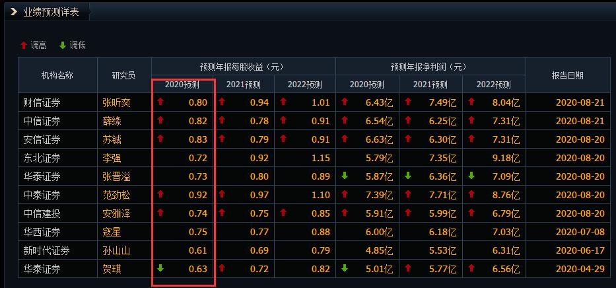Click the red 调高 legend arrow icon
Image resolution: width=616 pixels, height=288 pixels.
click(24, 46)
